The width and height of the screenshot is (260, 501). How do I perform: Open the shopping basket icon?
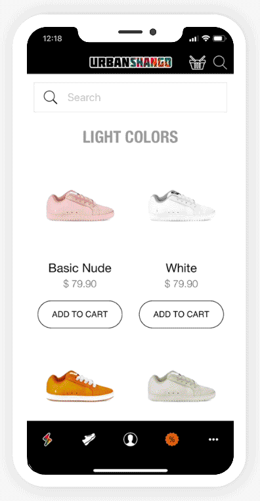click(x=198, y=62)
